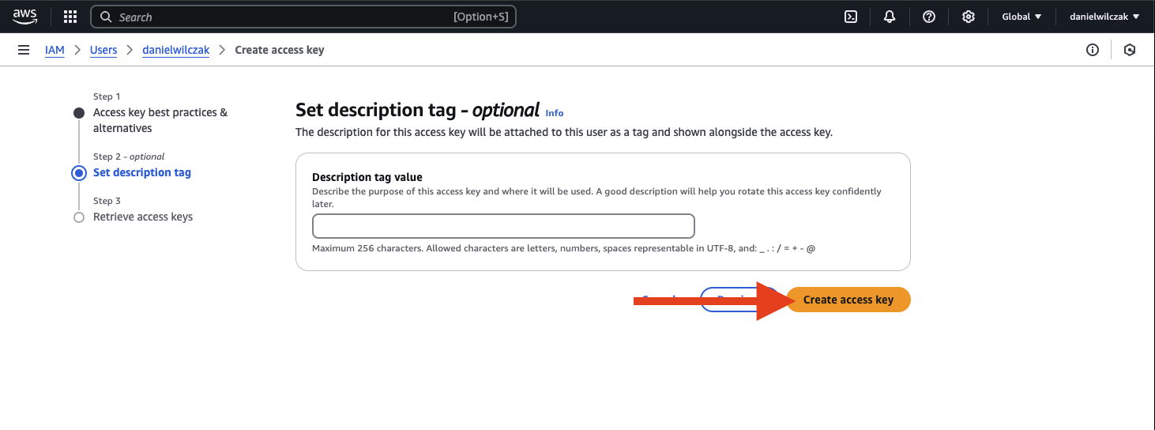Open the help question mark icon

point(929,17)
